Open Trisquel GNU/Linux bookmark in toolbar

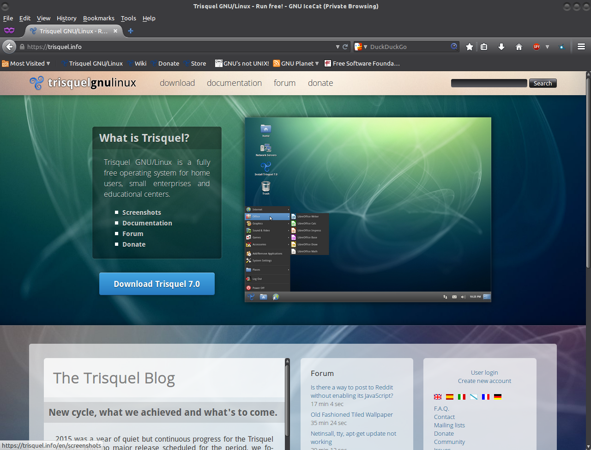point(92,63)
